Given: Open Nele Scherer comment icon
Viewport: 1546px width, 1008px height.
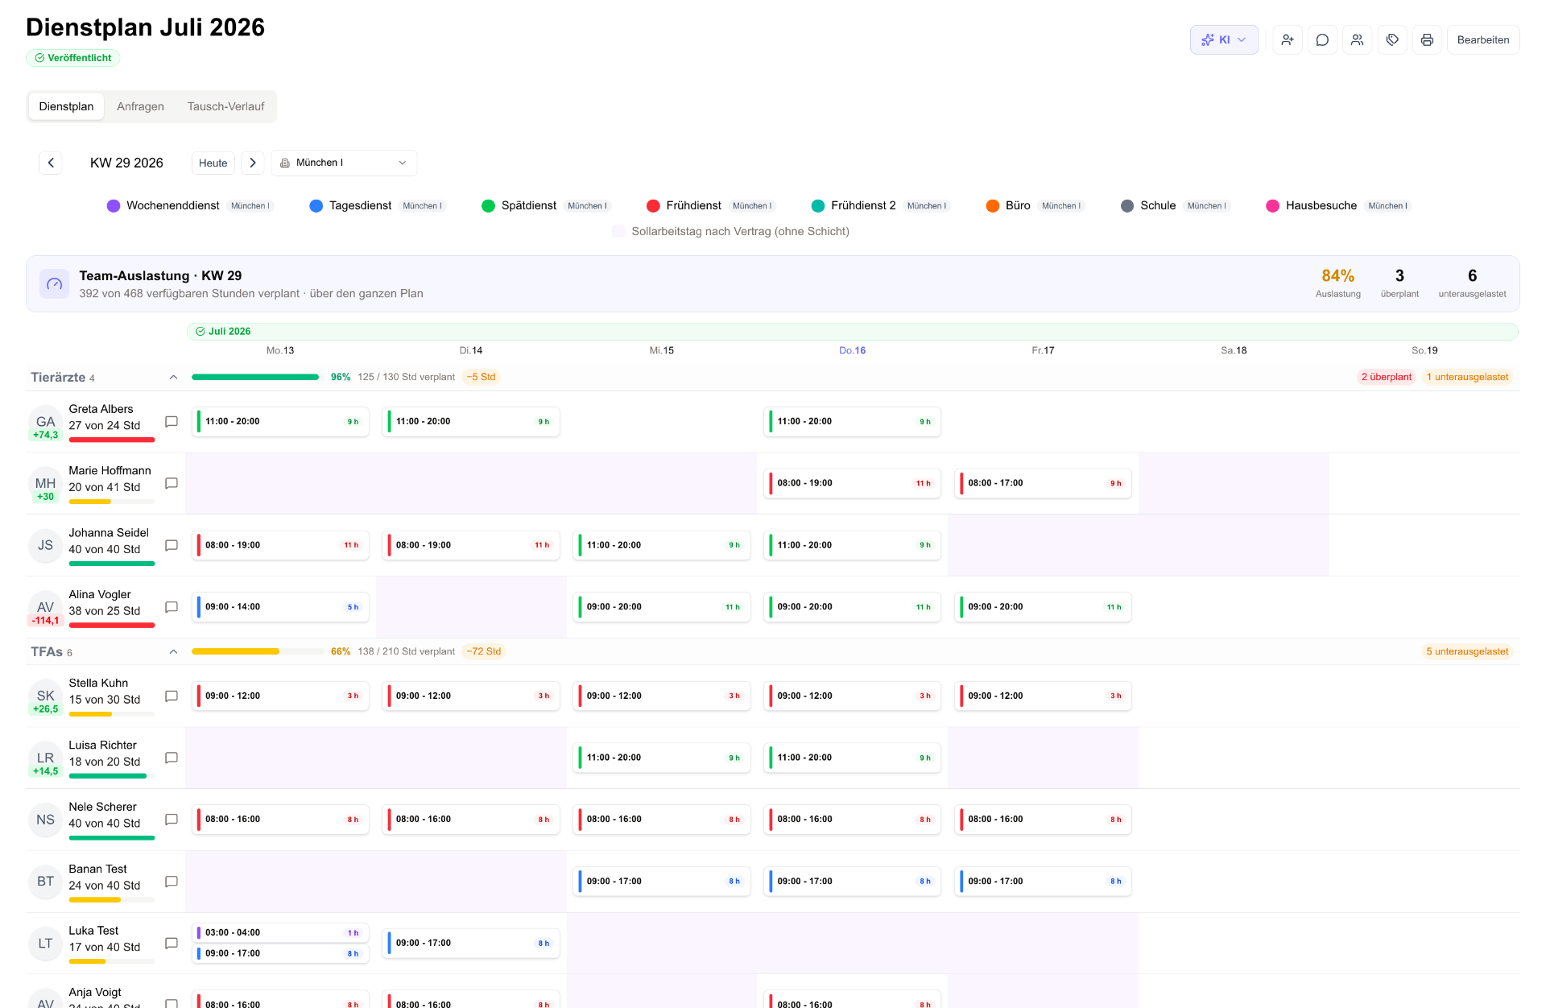Looking at the screenshot, I should click(x=172, y=820).
